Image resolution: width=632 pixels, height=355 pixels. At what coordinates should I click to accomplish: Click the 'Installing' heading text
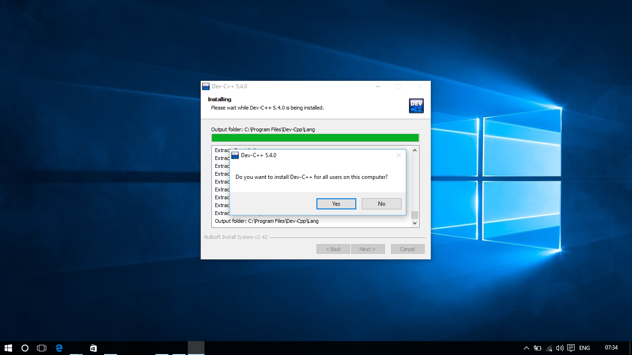coord(220,99)
